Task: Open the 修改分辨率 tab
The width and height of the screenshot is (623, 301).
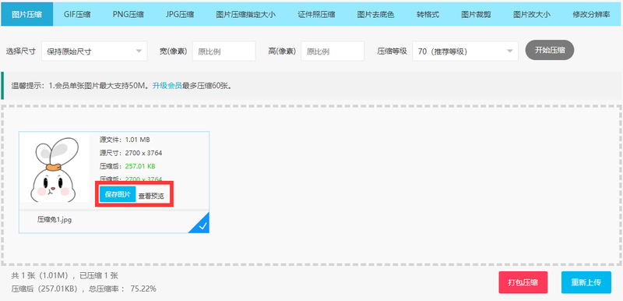Action: coord(591,15)
